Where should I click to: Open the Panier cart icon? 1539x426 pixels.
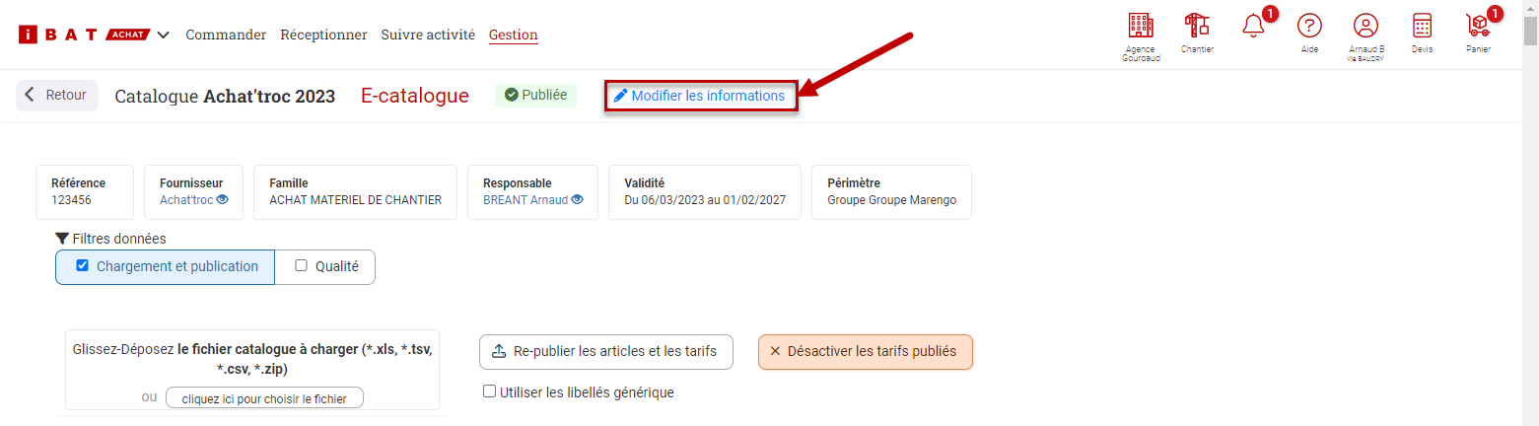pos(1478,27)
